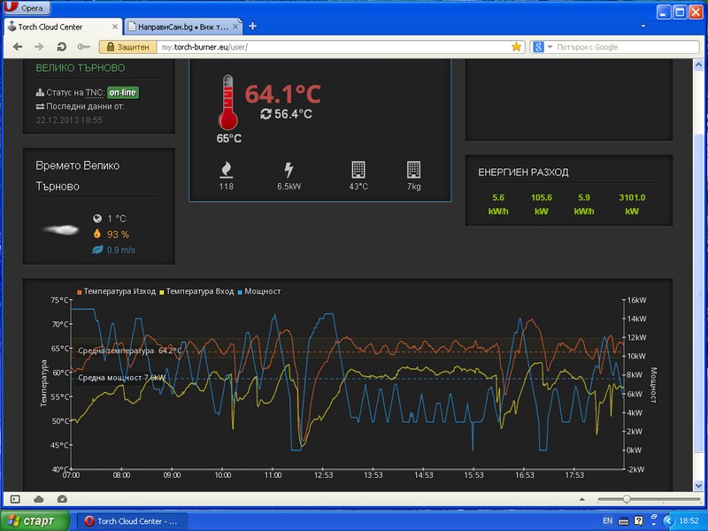Click the return temperature refresh icon
Image resolution: width=708 pixels, height=531 pixels.
pos(265,114)
